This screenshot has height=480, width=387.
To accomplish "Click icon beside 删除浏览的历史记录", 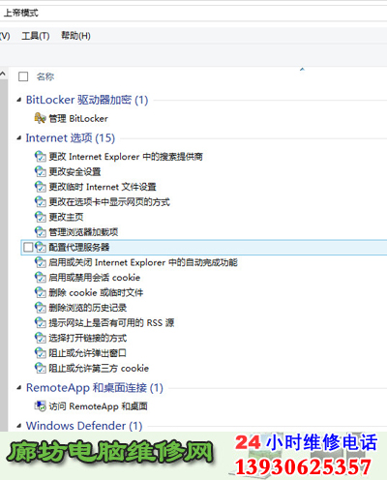I will pos(41,308).
